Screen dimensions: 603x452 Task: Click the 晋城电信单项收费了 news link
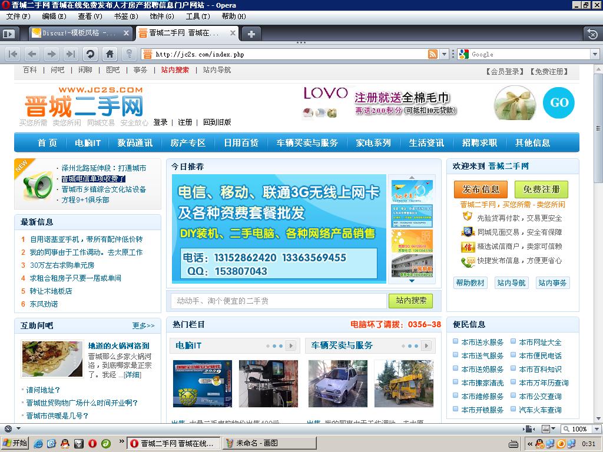[94, 179]
